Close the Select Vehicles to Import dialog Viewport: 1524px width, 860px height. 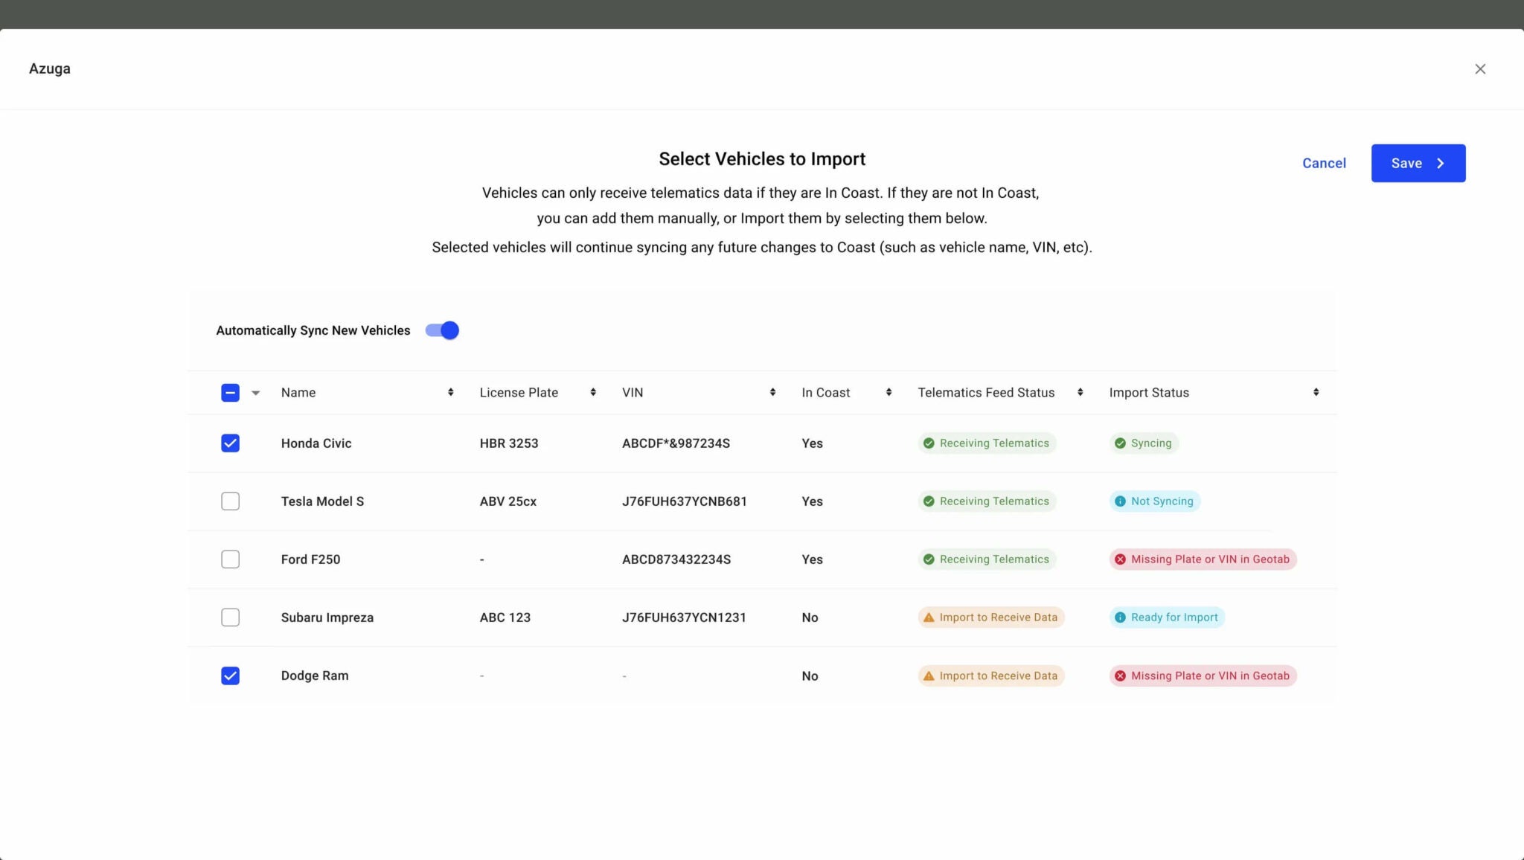click(x=1480, y=68)
